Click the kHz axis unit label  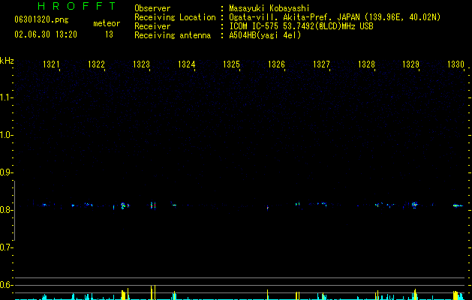click(x=7, y=61)
